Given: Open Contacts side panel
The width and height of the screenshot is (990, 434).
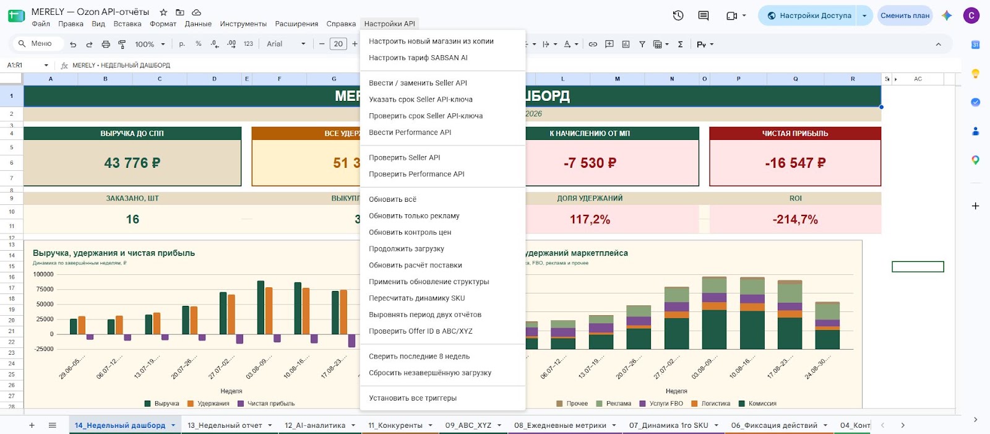Looking at the screenshot, I should [975, 131].
